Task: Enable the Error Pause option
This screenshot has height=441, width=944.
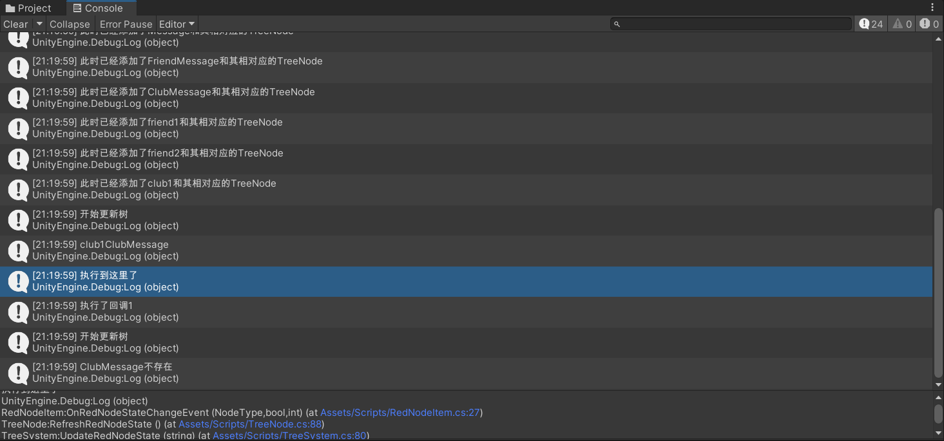Action: 126,24
